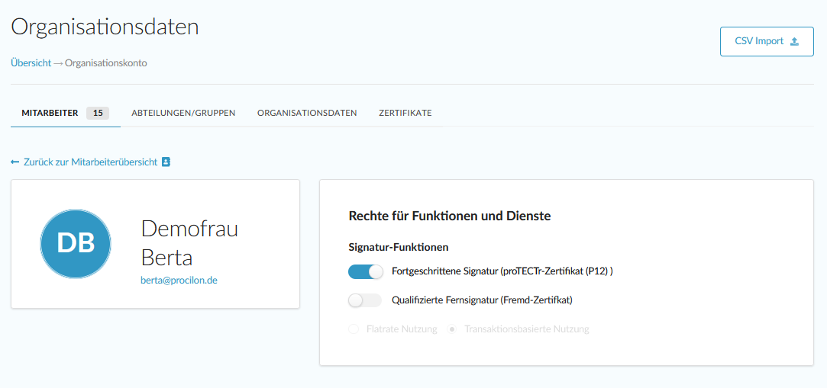Select the Flatrate Nutzung radio button
The width and height of the screenshot is (827, 388).
point(354,329)
